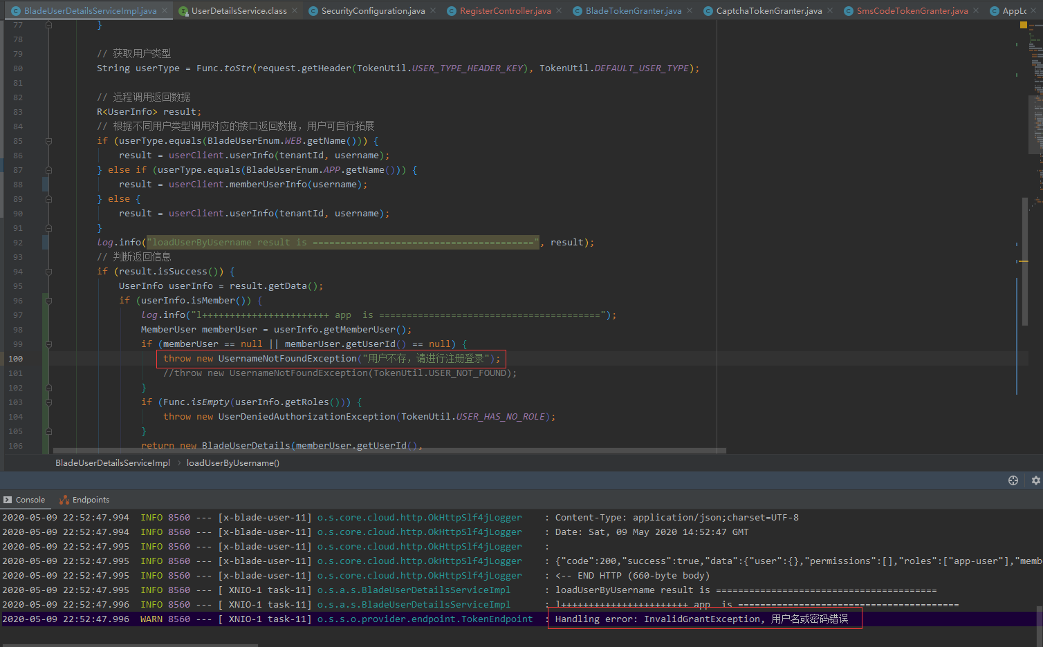Screen dimensions: 1043x647
Task: Collapse the else block at line 89
Action: click(48, 199)
